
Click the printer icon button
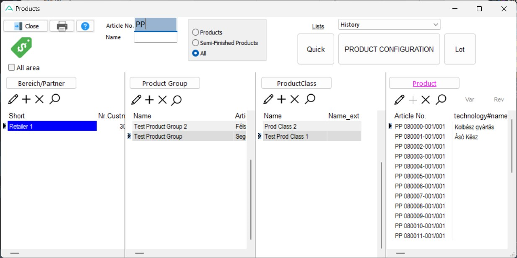point(62,26)
